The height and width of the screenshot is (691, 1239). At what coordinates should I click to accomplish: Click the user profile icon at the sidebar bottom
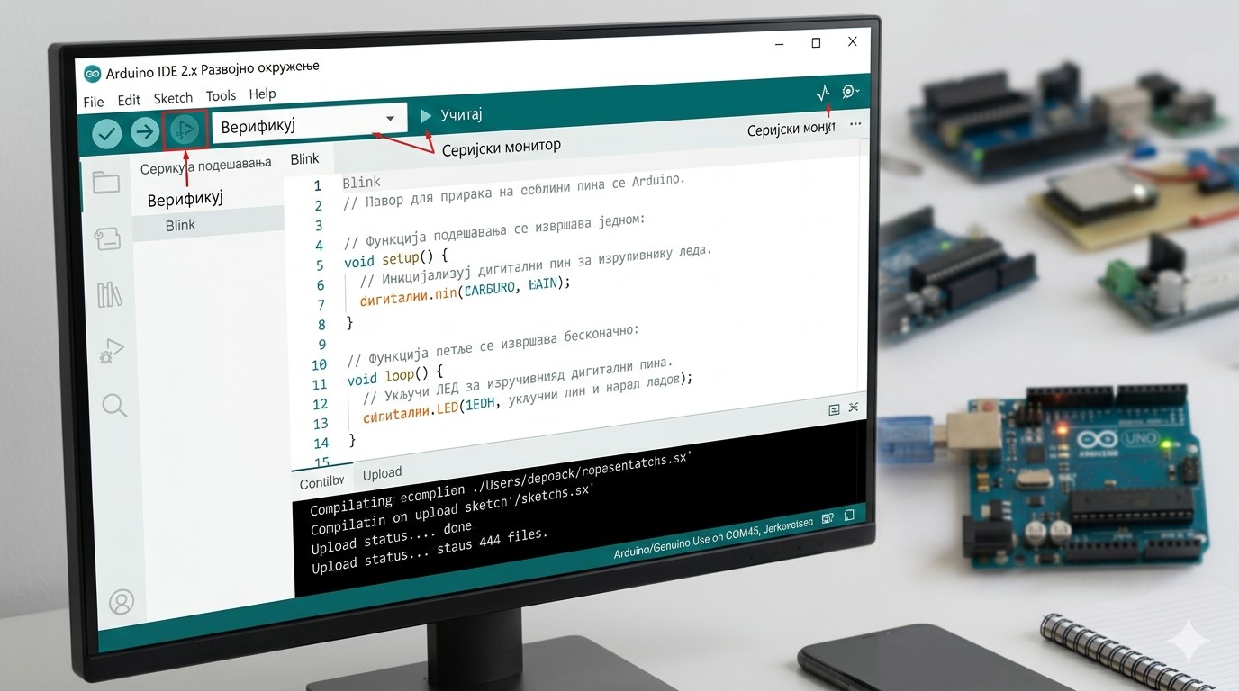[x=121, y=601]
